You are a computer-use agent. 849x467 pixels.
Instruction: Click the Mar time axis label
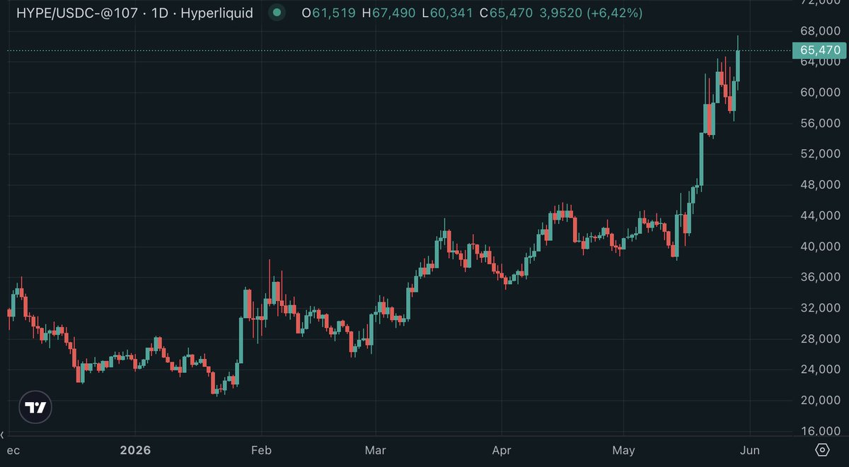[x=375, y=450]
